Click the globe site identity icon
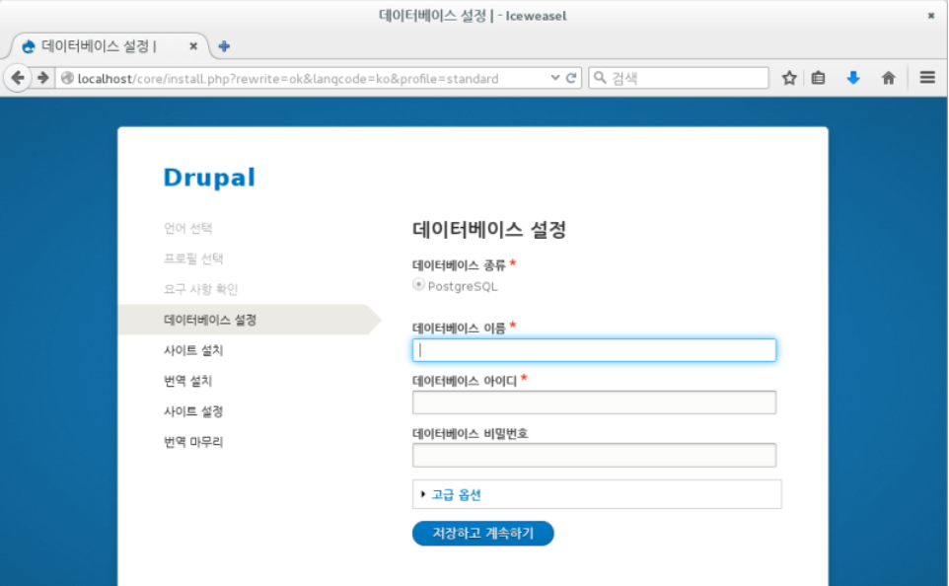Viewport: 949px width, 586px height. click(68, 78)
